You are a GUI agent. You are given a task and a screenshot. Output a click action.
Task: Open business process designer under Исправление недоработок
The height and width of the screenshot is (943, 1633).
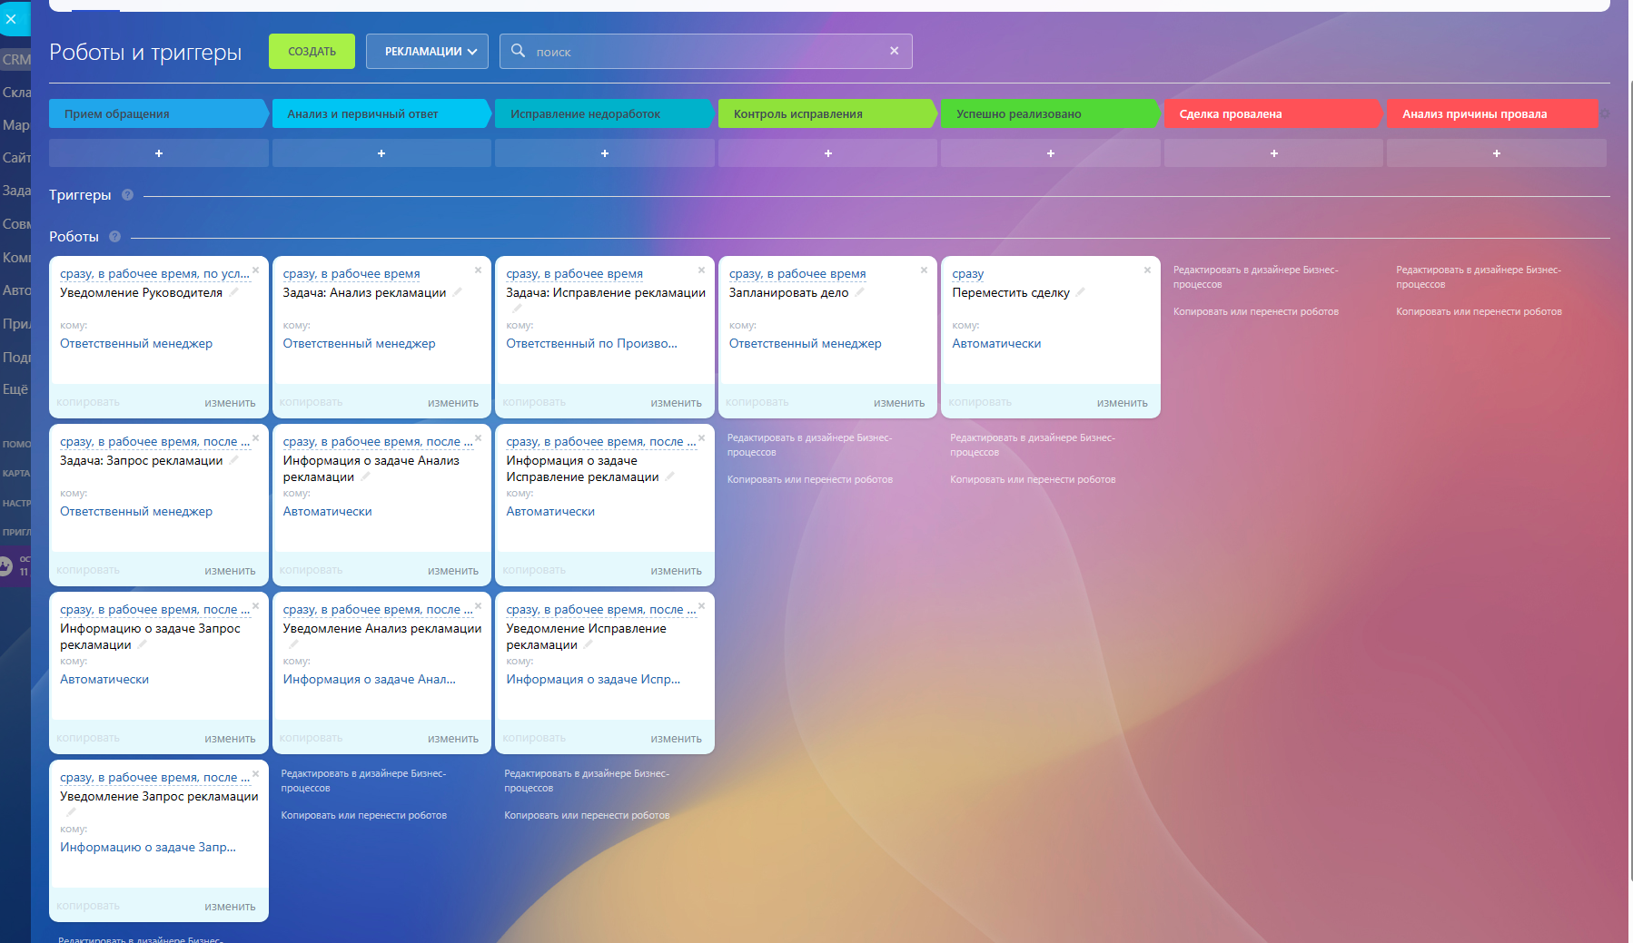pos(587,781)
